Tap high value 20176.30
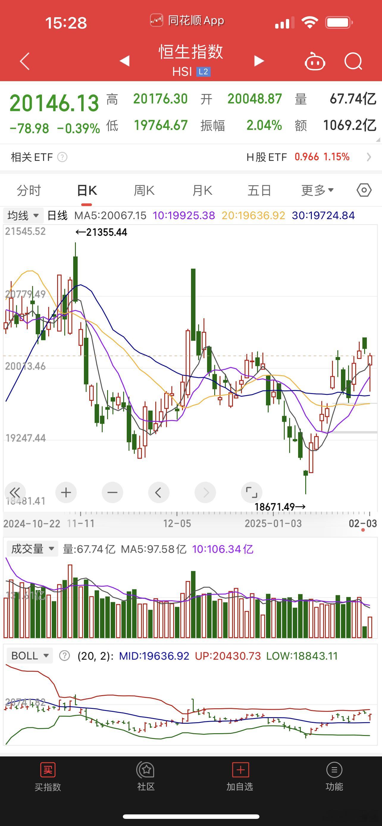Viewport: 382px width, 826px height. [x=160, y=99]
